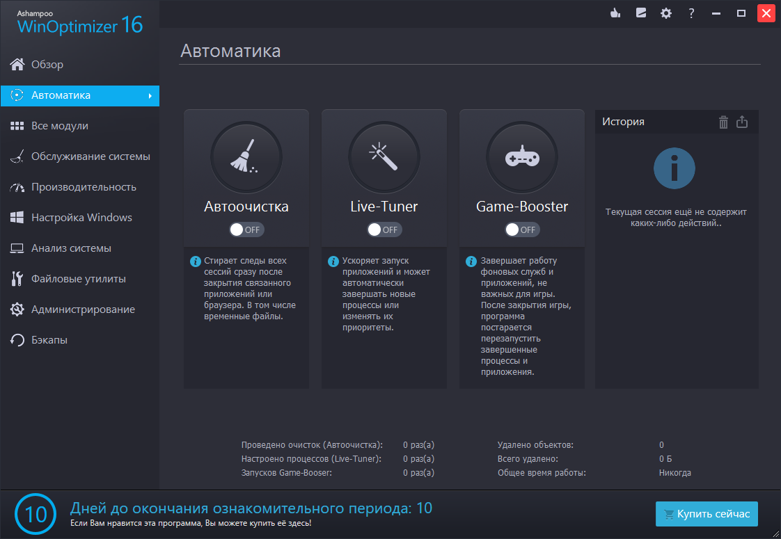The image size is (781, 539).
Task: Click the '0 Б' total deleted value
Action: [x=665, y=459]
